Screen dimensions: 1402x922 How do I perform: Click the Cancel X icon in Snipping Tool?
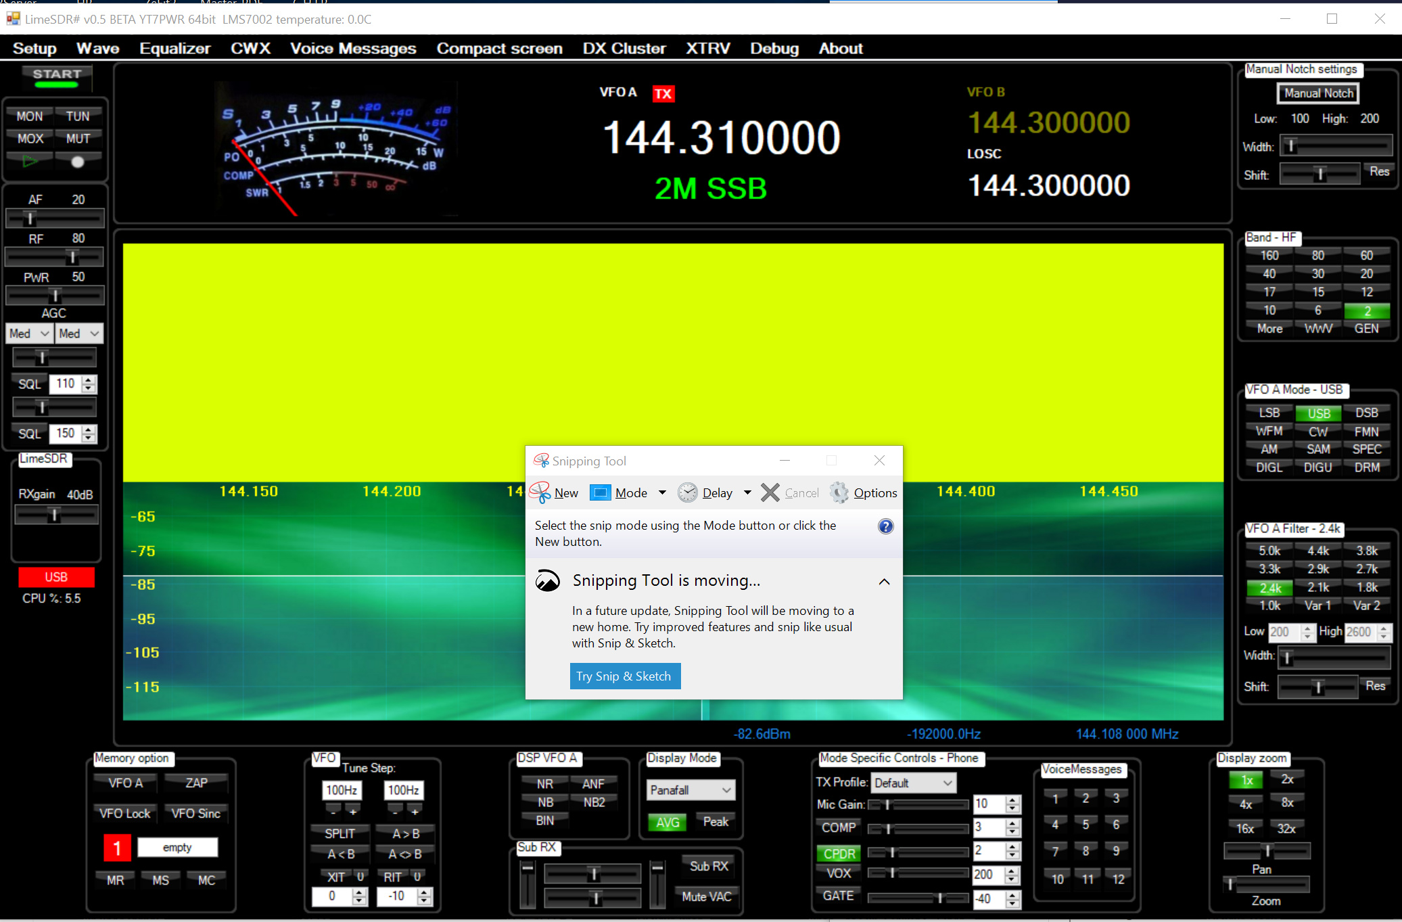[770, 492]
